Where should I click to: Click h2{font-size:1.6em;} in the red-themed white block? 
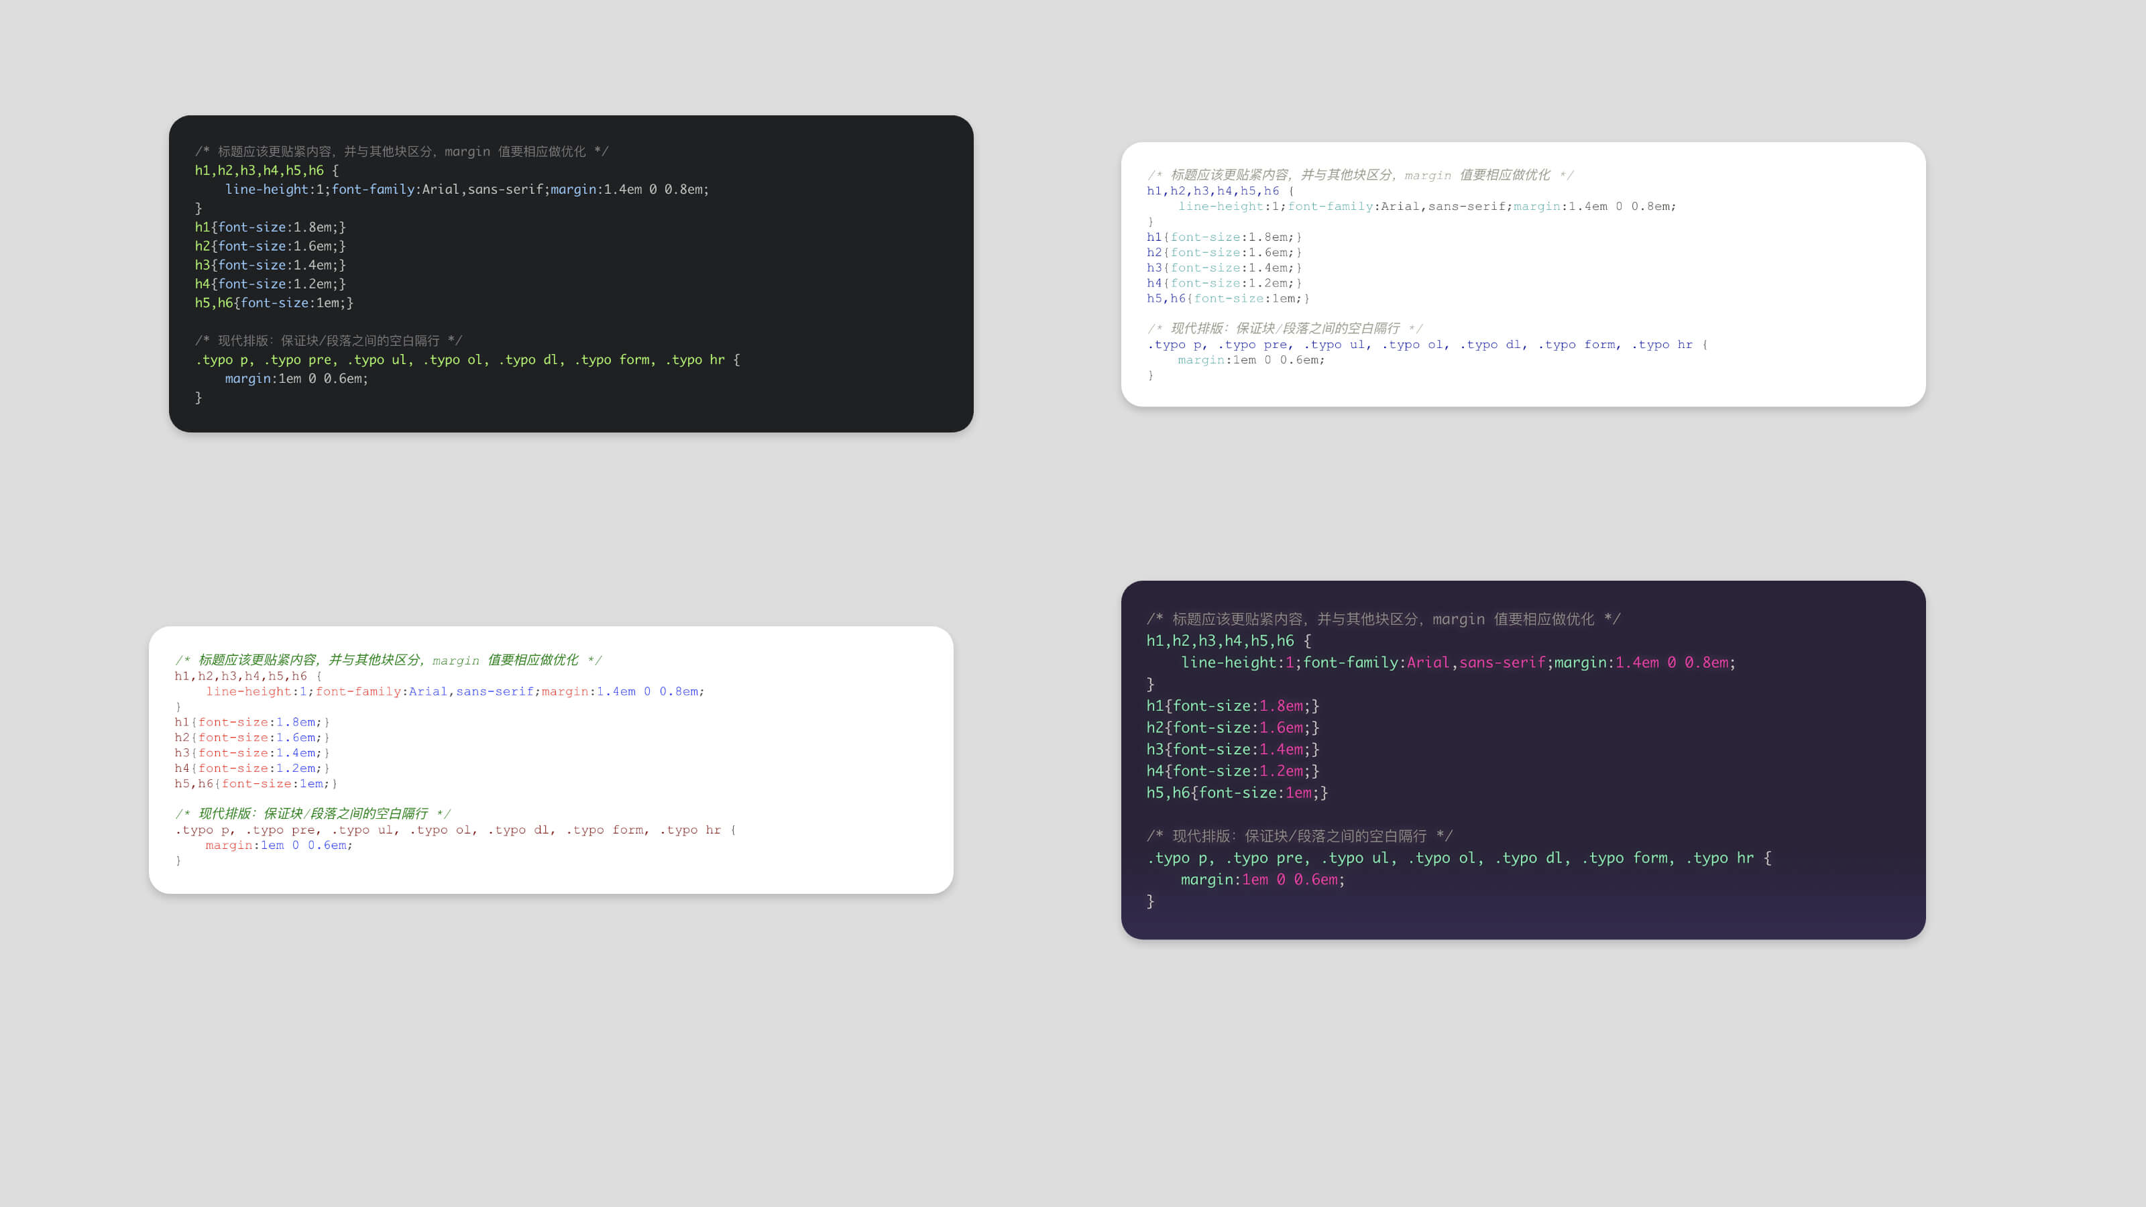[251, 737]
